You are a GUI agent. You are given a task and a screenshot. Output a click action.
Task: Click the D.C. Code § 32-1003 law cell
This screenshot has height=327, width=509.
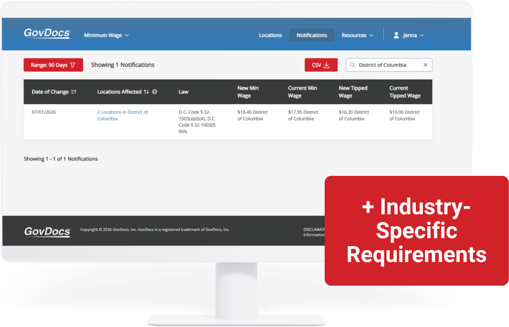point(197,122)
